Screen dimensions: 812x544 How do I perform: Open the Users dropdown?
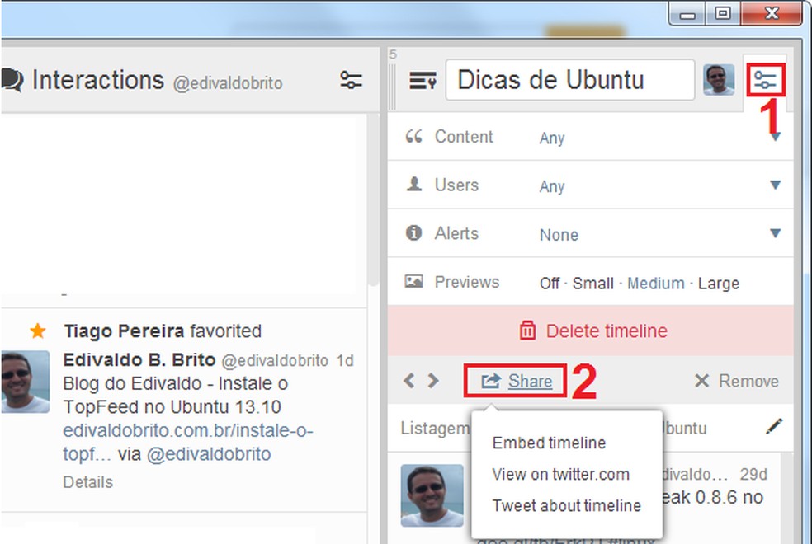(x=774, y=185)
